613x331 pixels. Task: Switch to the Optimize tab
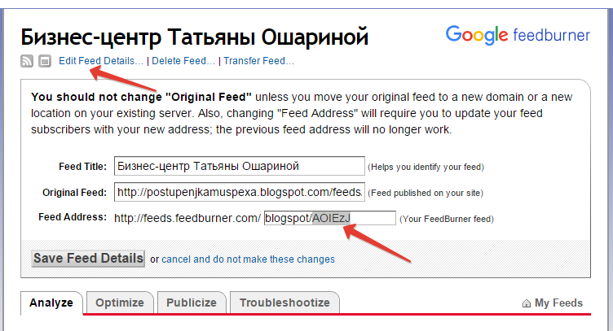click(120, 303)
